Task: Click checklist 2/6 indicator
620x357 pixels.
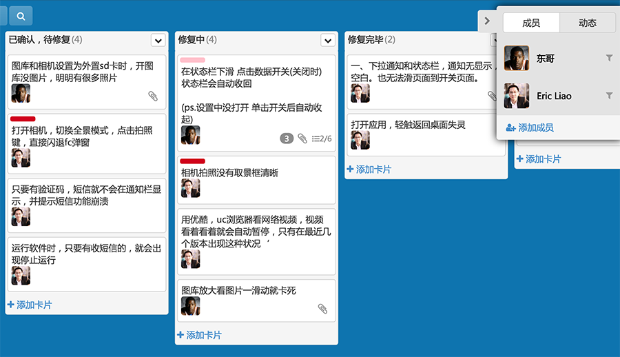Action: point(322,139)
